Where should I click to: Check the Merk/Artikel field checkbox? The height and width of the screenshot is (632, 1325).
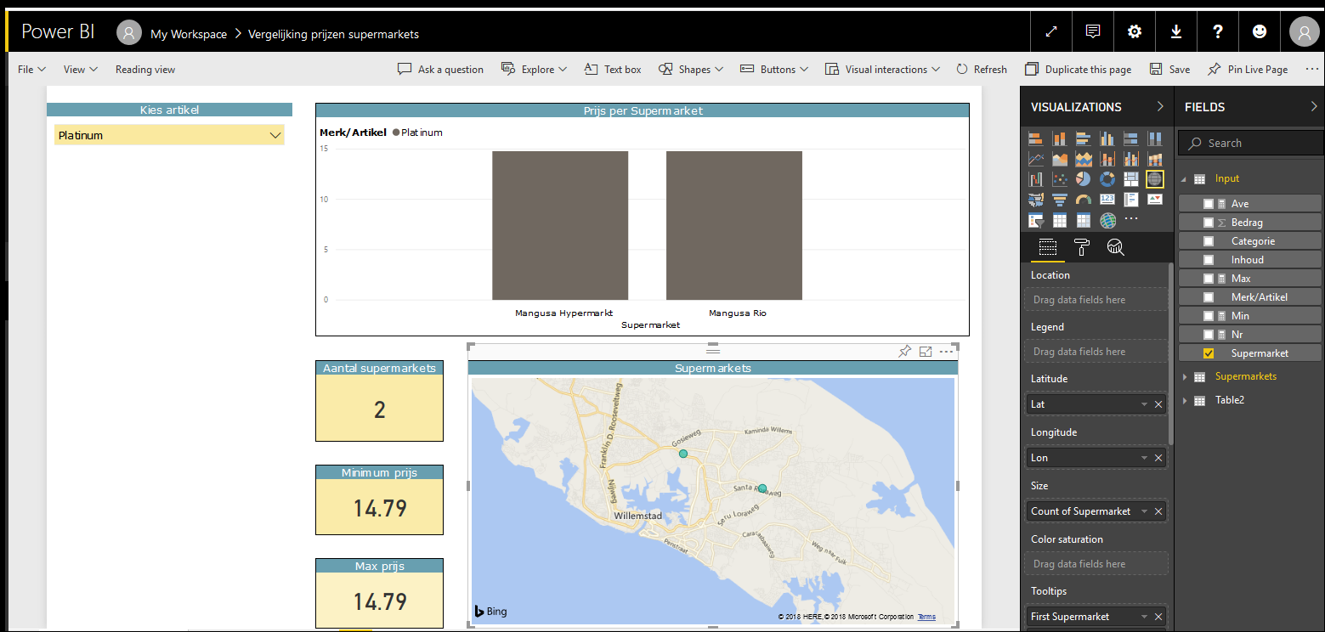coord(1209,297)
